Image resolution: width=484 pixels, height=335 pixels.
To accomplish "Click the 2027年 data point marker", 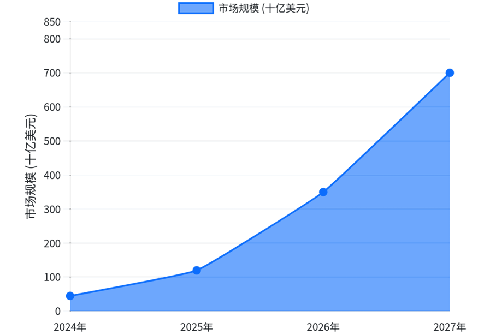I will tap(450, 72).
